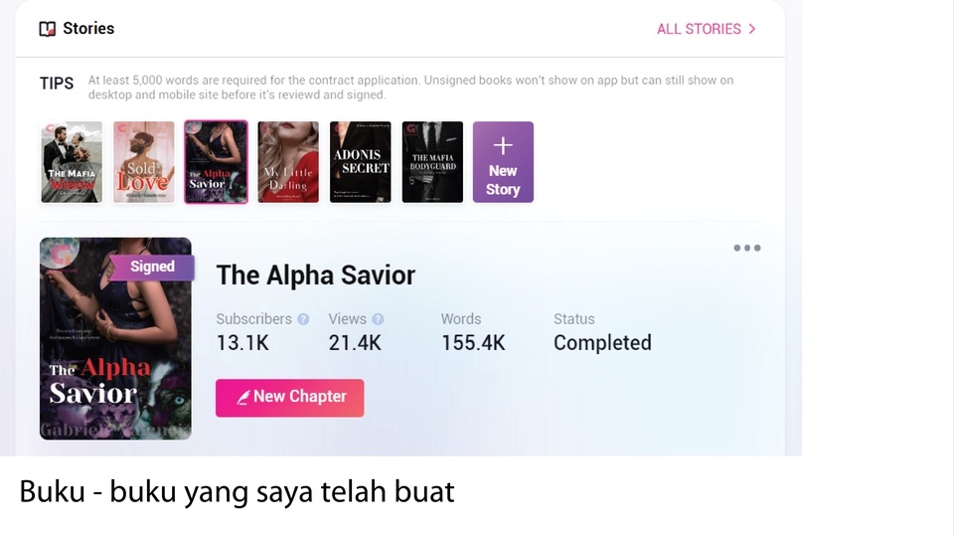
Task: Expand ALL STORIES chevron arrow
Action: tap(752, 29)
